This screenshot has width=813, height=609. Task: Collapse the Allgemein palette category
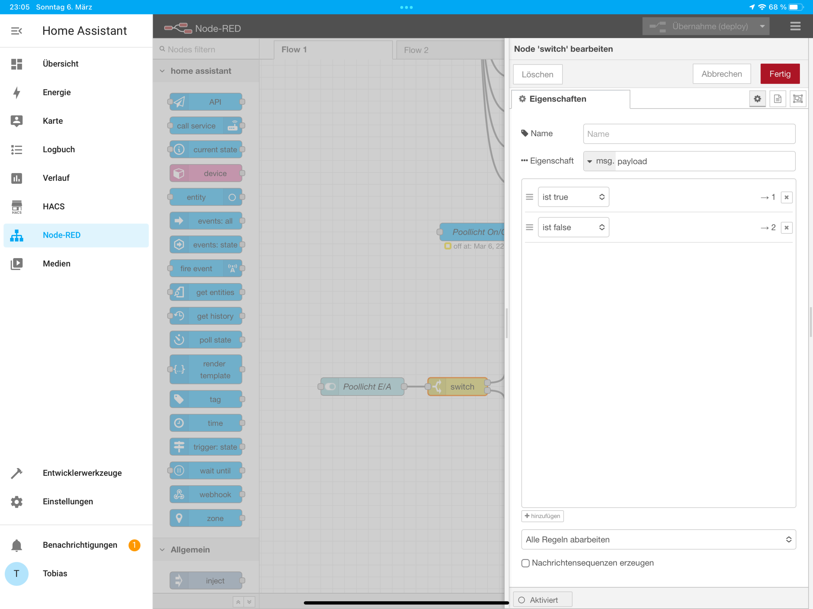162,550
